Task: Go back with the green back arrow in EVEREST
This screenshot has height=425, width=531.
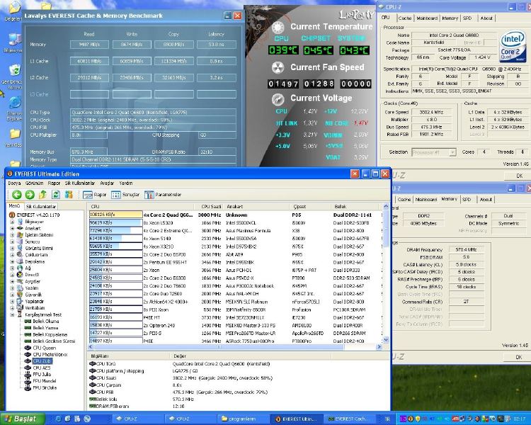Action: click(x=16, y=195)
